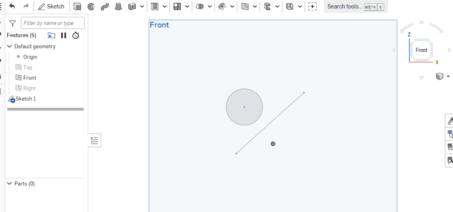Open the Search tools box
This screenshot has width=453, height=212.
point(345,6)
